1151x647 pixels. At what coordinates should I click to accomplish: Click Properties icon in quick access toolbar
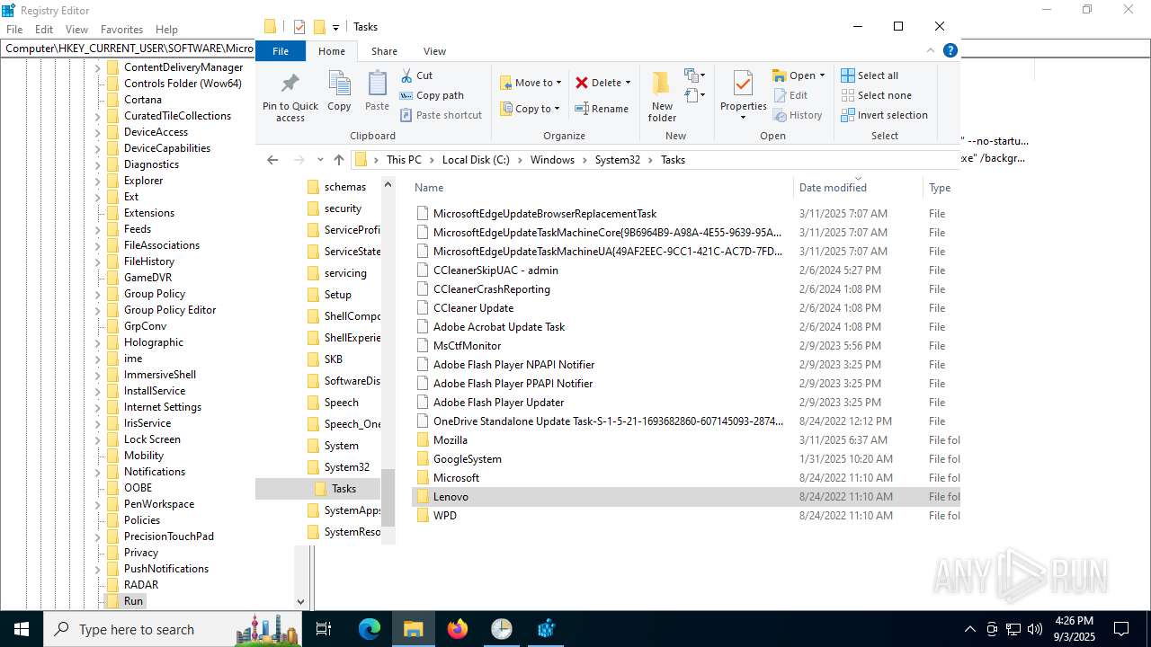299,27
